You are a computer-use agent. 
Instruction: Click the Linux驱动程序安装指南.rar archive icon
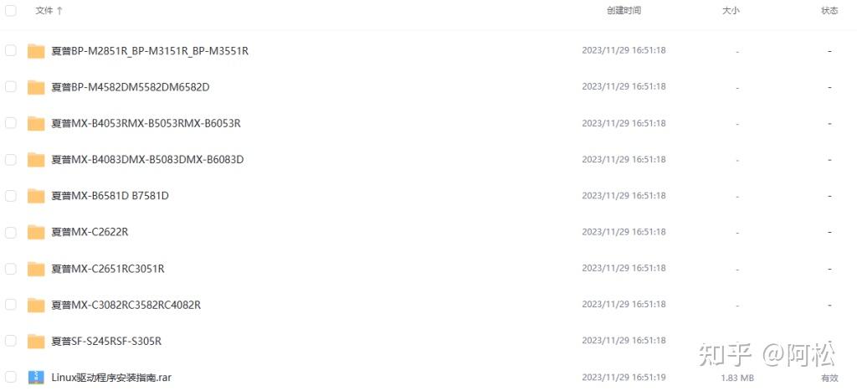click(36, 378)
